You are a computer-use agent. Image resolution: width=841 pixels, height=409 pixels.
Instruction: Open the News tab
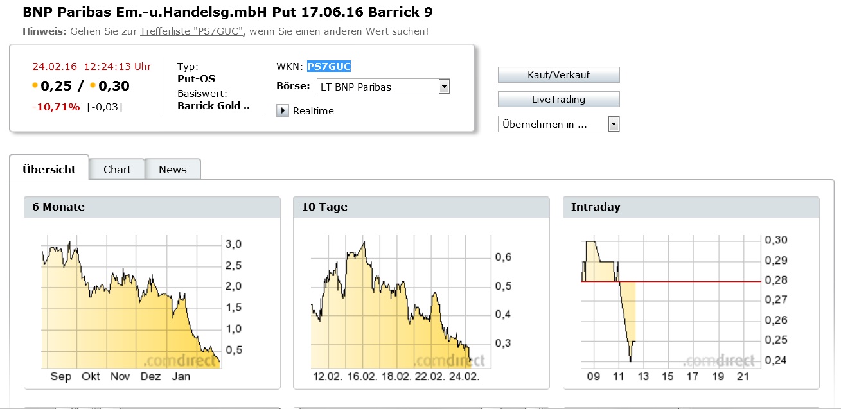coord(173,170)
